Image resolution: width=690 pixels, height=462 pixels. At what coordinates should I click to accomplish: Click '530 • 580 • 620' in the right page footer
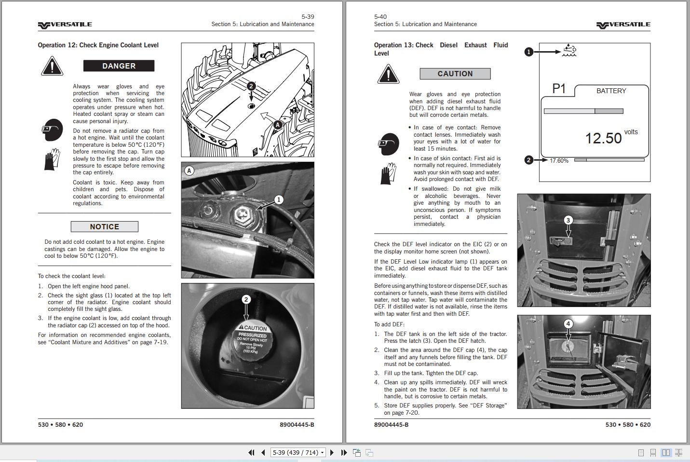coord(628,425)
